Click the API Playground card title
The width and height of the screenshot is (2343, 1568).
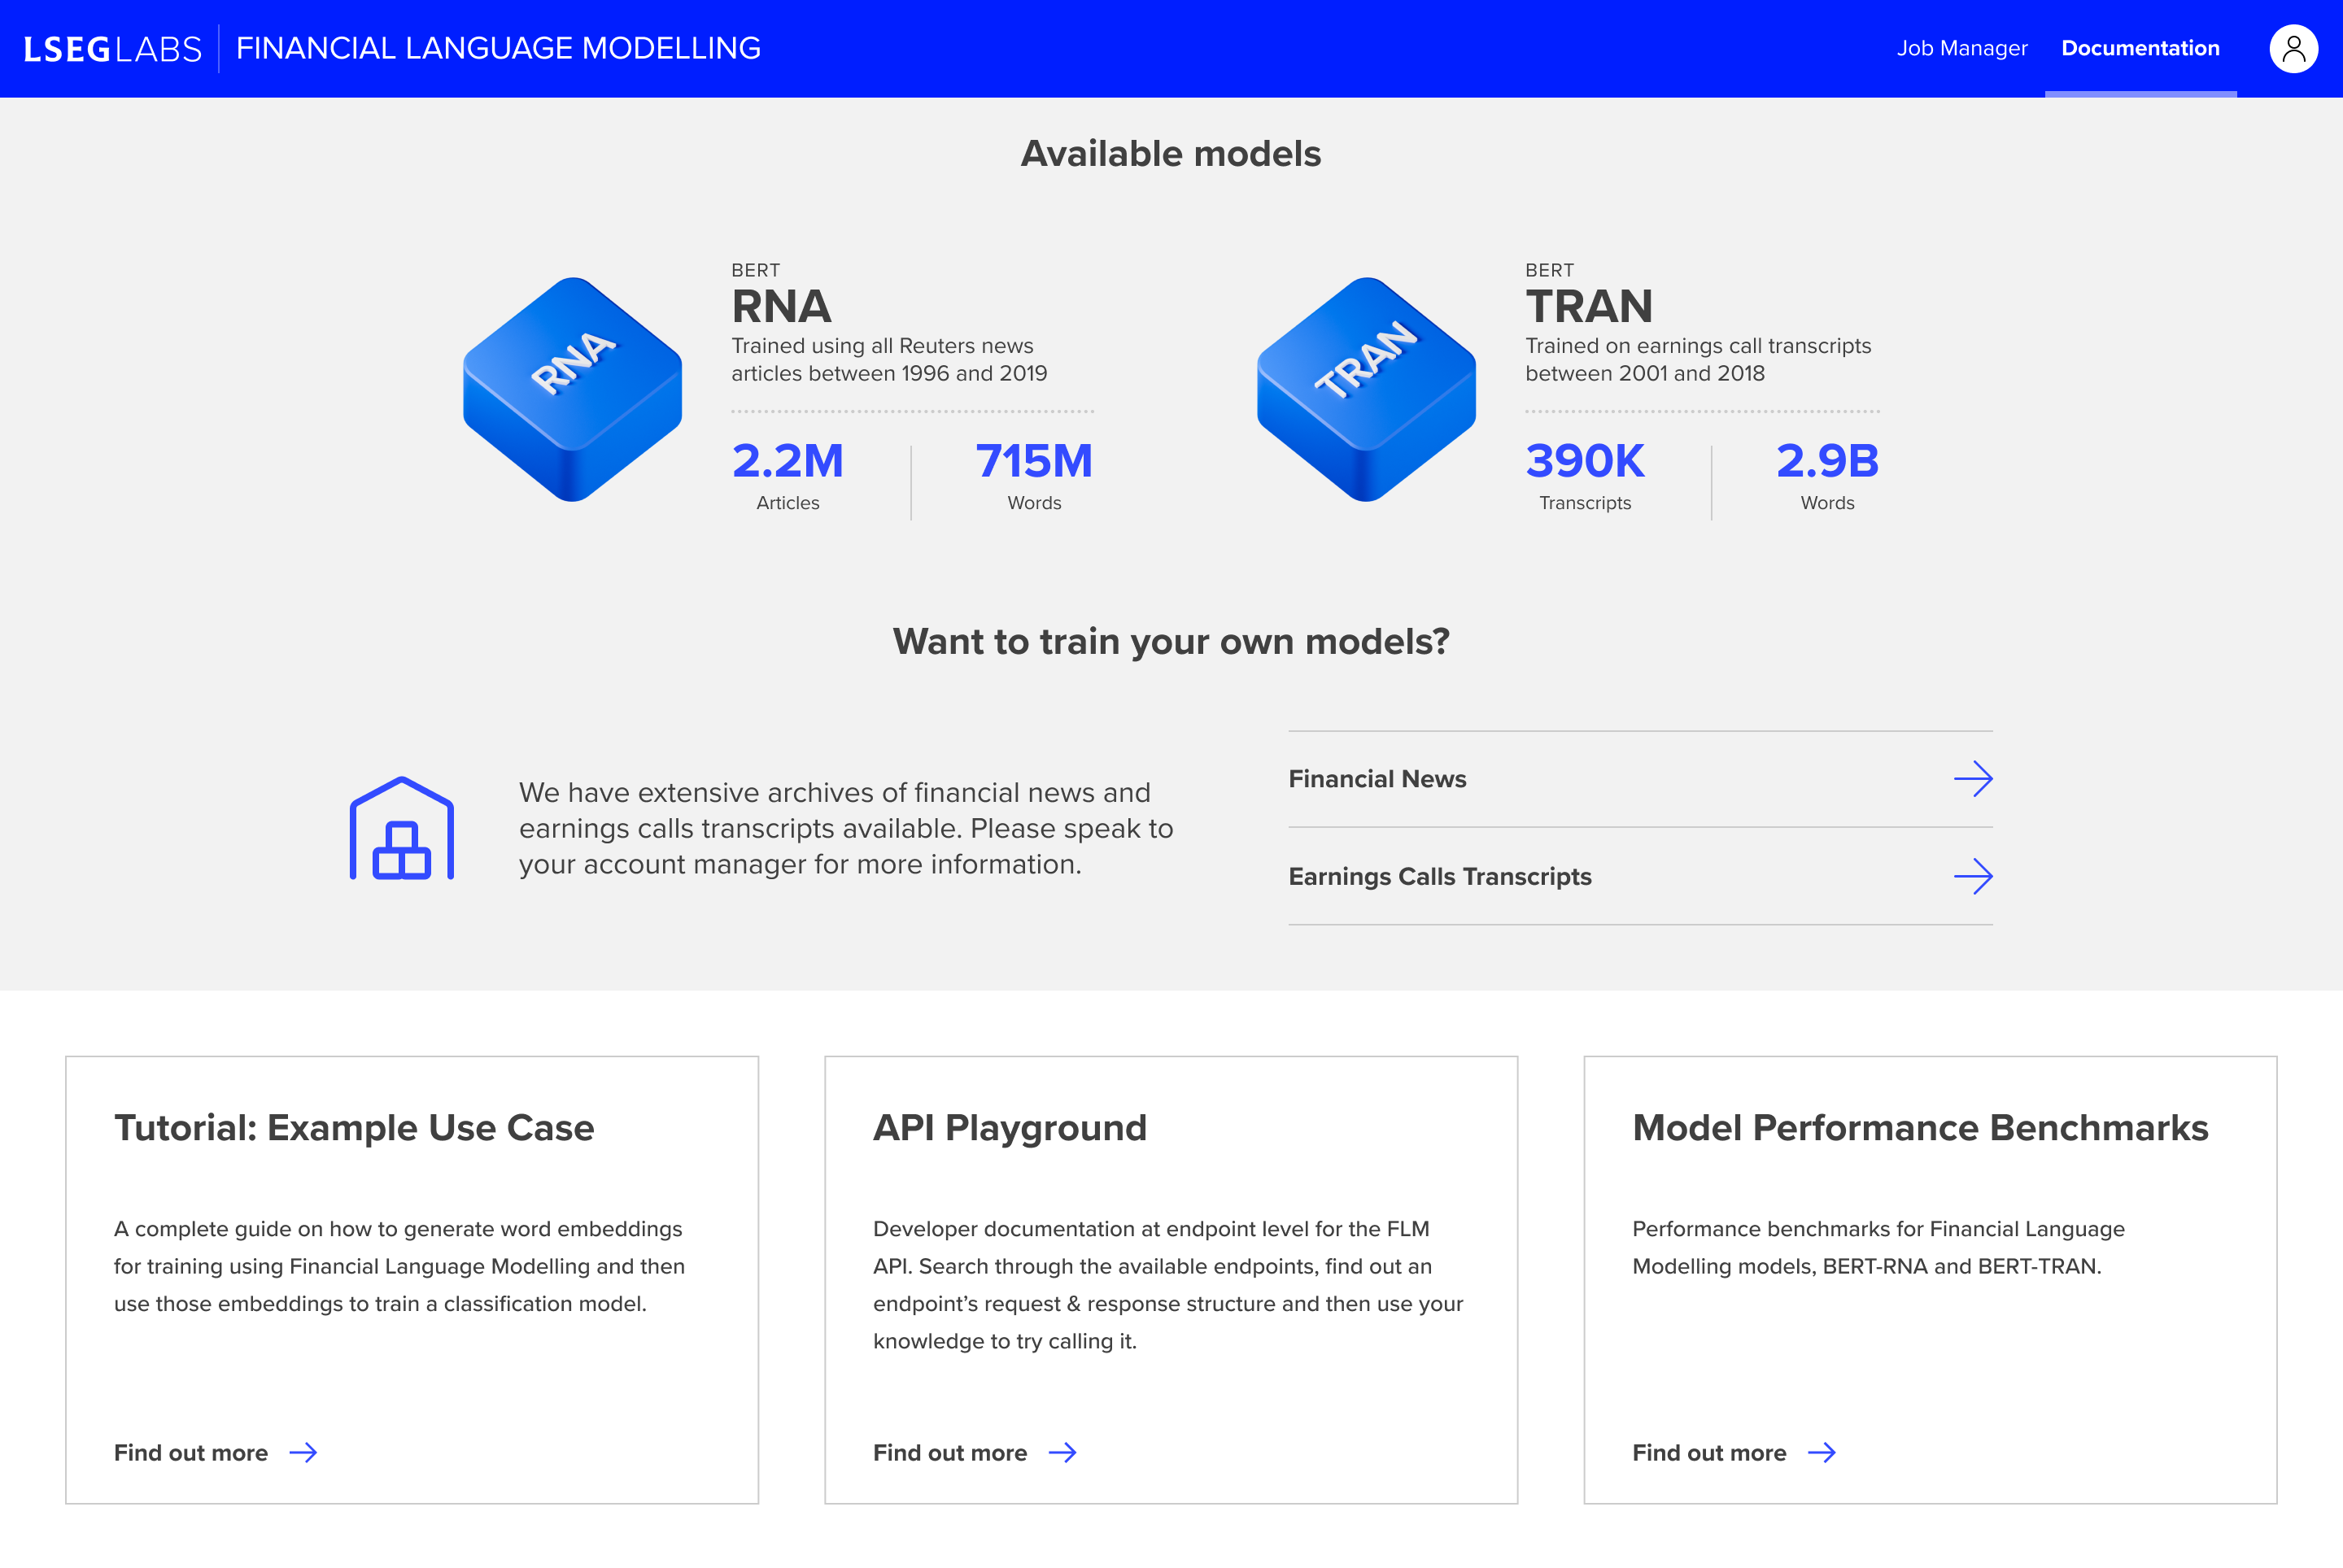[x=1010, y=1128]
